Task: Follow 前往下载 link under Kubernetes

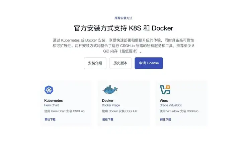Action: [x=50, y=119]
